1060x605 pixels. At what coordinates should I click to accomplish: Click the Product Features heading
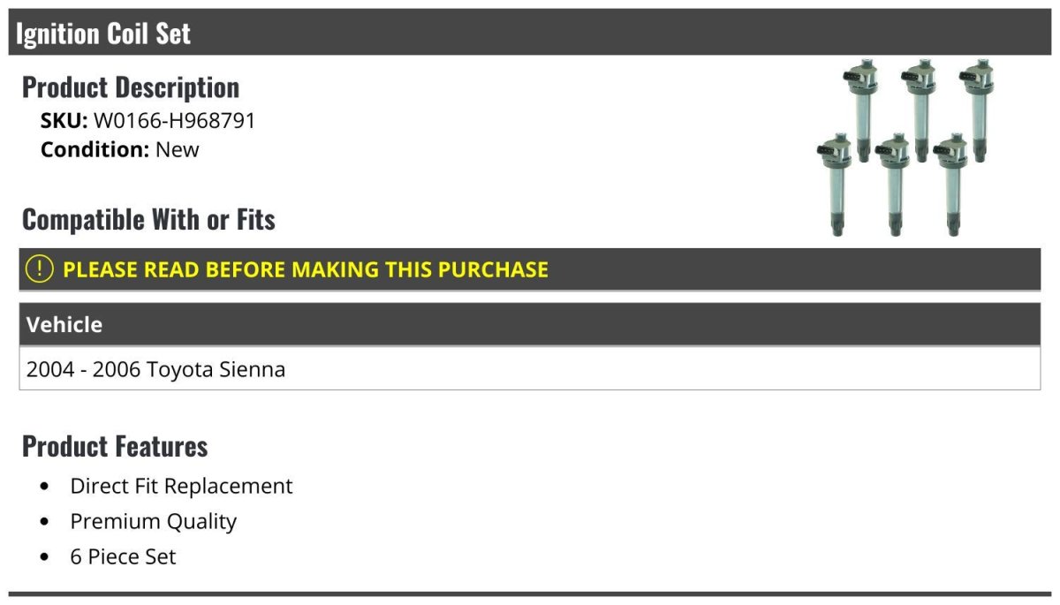click(x=115, y=446)
